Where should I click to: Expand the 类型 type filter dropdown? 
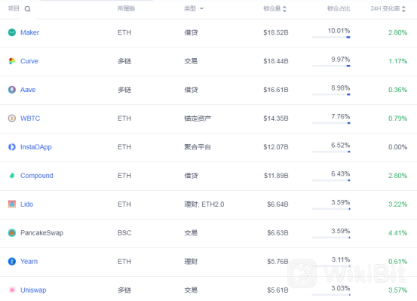[x=201, y=8]
